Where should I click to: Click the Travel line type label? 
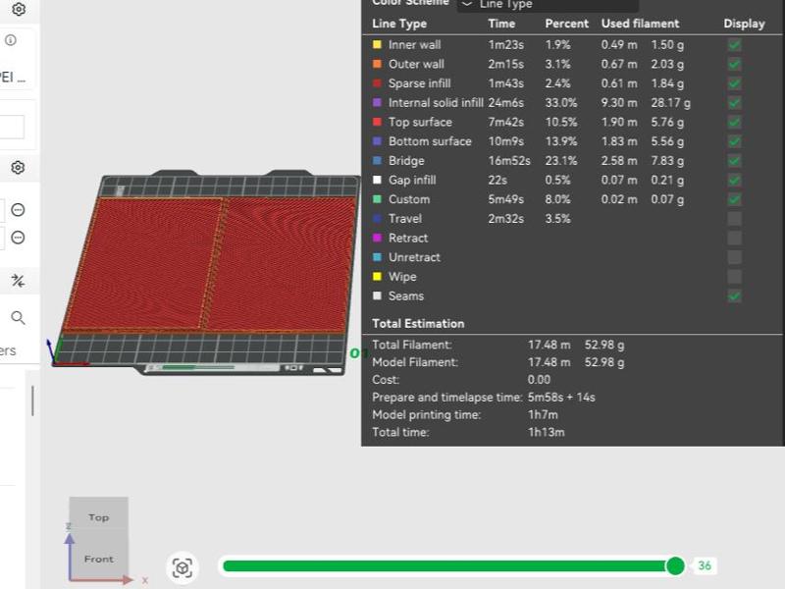[x=405, y=219]
